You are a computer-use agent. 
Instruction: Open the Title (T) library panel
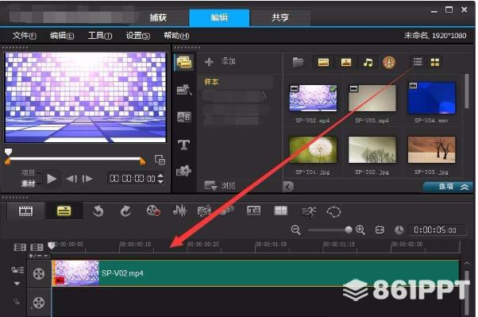click(184, 145)
